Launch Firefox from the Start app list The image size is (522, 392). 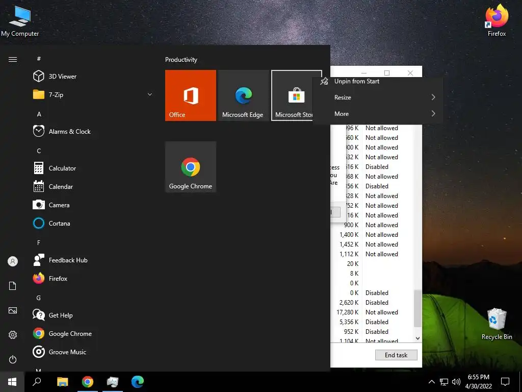(x=92, y=278)
